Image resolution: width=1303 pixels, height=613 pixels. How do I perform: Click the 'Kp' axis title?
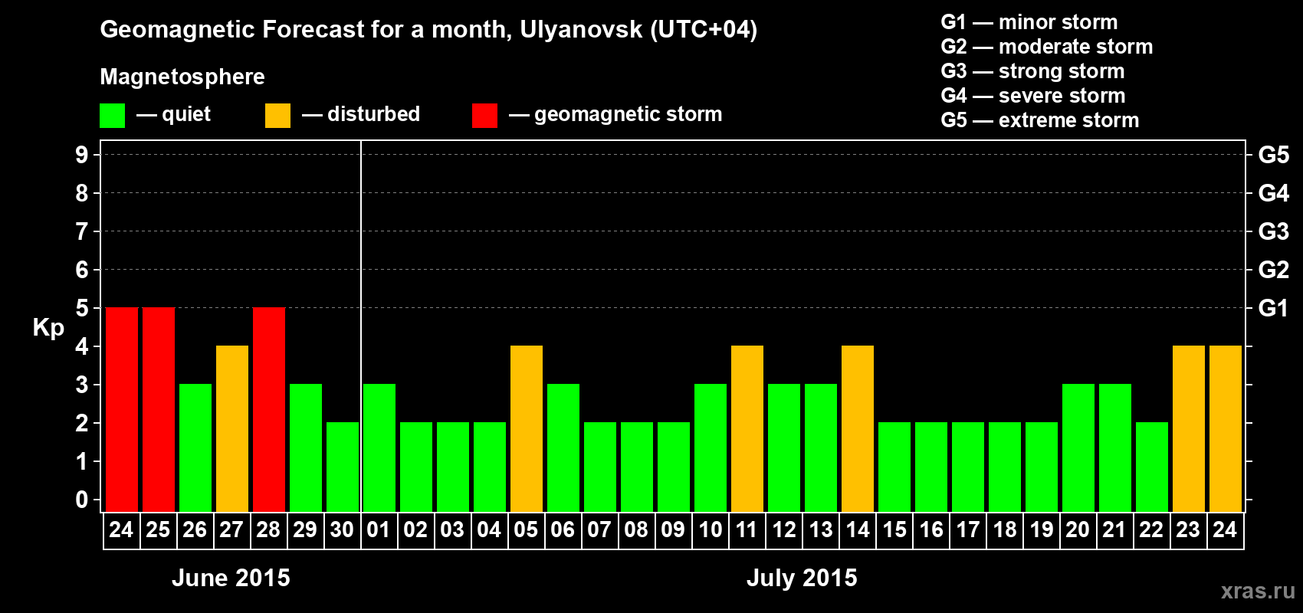pos(48,328)
